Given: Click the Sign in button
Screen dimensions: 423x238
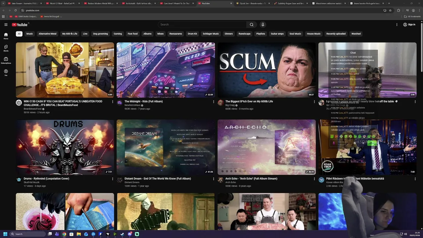Looking at the screenshot, I should 409,24.
